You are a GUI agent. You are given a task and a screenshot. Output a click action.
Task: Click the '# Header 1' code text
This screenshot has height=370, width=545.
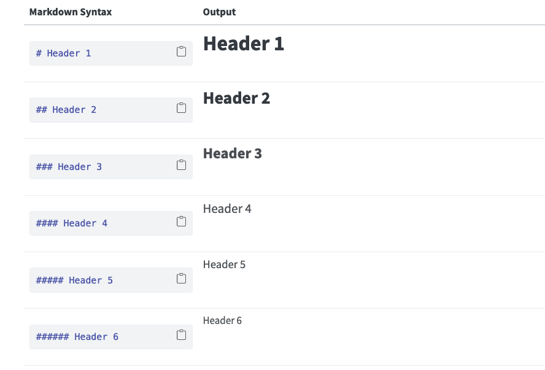tap(64, 53)
